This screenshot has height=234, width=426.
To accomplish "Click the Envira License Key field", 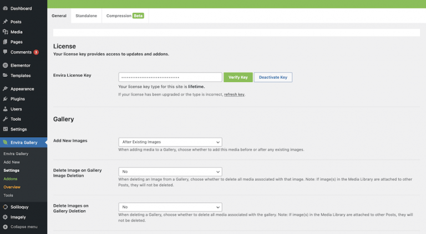I will coord(170,77).
